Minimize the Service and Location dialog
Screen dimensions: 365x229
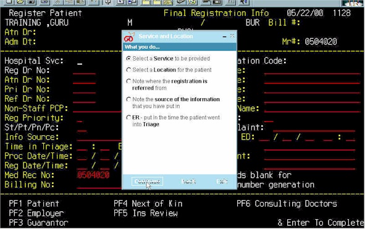click(x=224, y=36)
